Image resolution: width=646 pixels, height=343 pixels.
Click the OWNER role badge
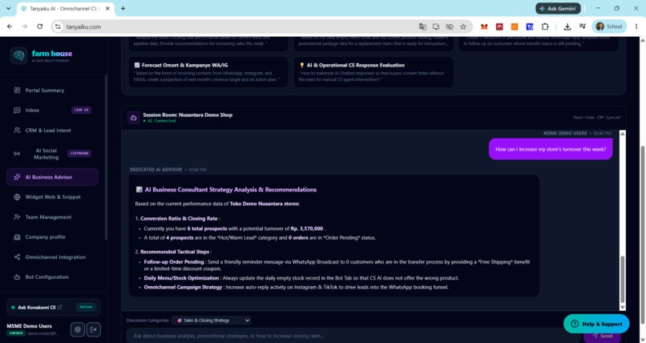(x=16, y=333)
